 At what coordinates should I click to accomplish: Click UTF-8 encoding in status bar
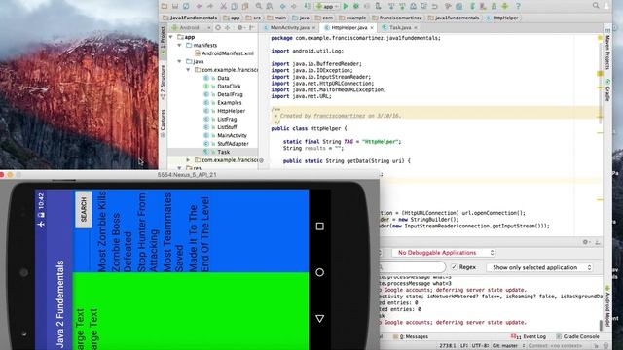coord(480,346)
